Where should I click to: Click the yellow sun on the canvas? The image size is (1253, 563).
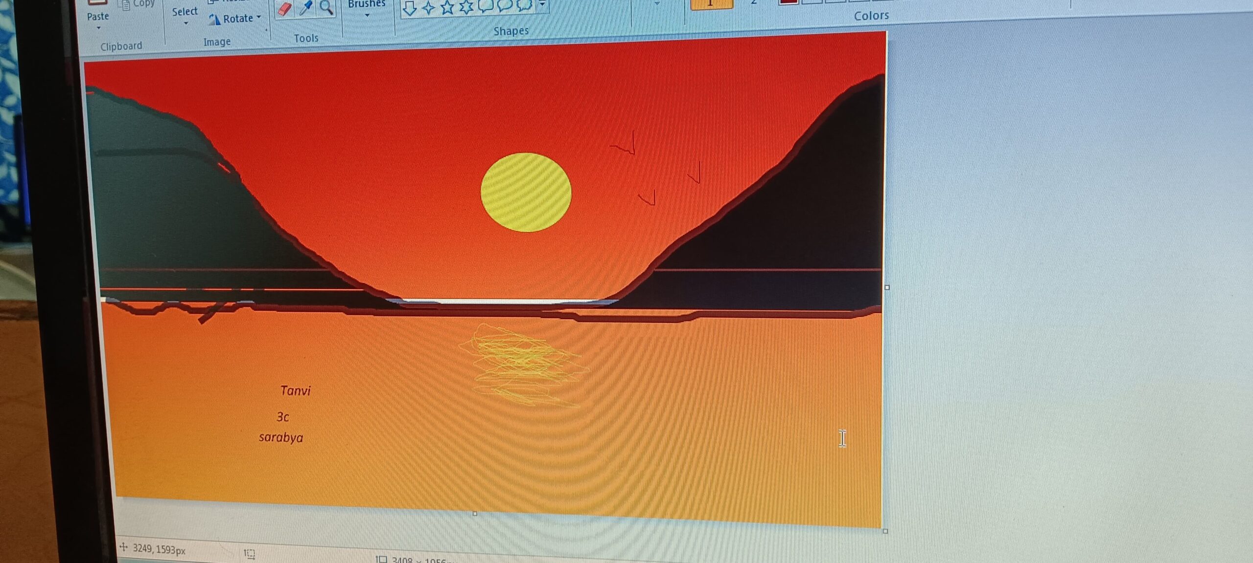(x=526, y=192)
